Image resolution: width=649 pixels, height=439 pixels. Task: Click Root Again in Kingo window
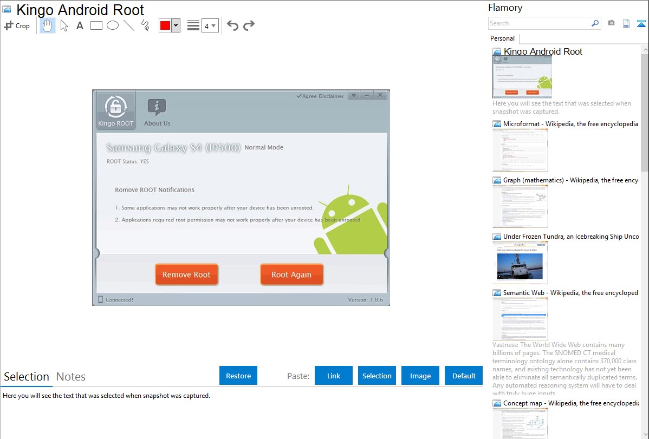point(292,275)
